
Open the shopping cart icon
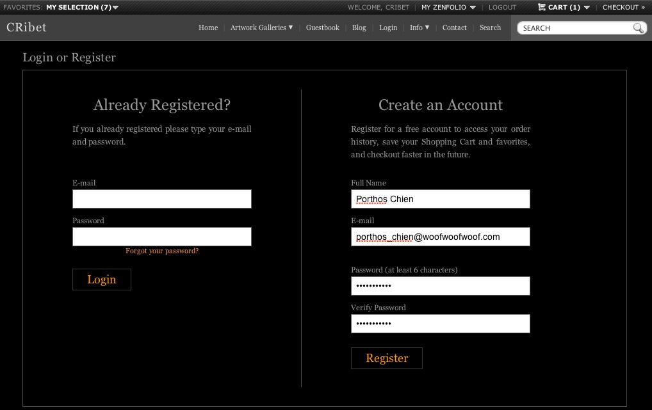(x=541, y=7)
